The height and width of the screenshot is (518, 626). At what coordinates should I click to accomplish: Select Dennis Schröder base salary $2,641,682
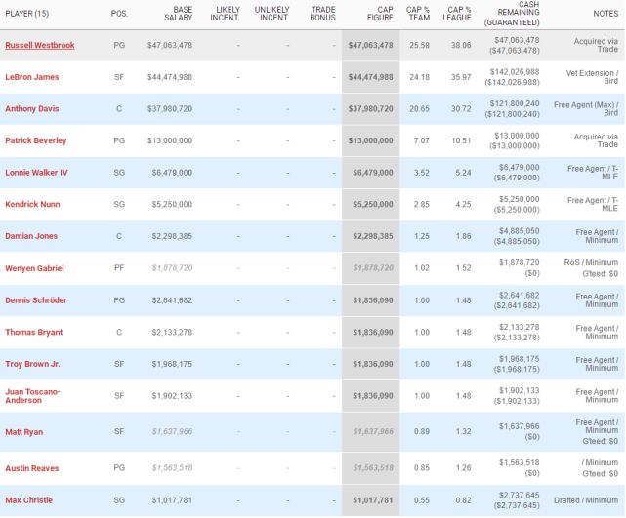click(172, 300)
